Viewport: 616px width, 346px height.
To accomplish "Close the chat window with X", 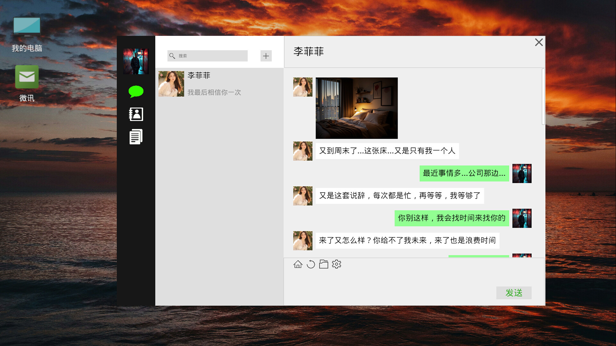I will 539,42.
